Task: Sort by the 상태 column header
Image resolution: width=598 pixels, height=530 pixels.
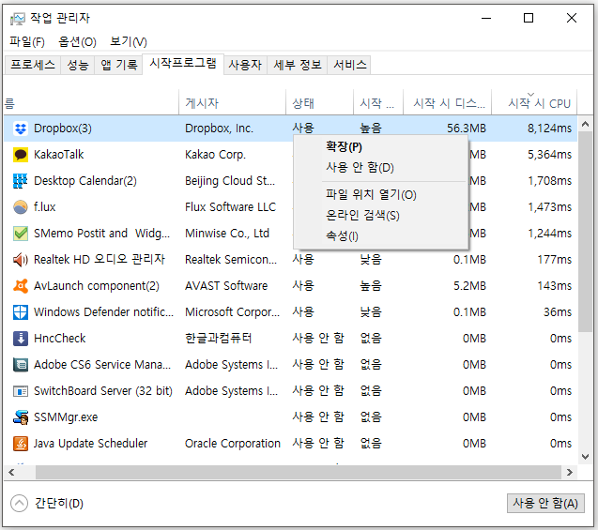Action: point(319,102)
